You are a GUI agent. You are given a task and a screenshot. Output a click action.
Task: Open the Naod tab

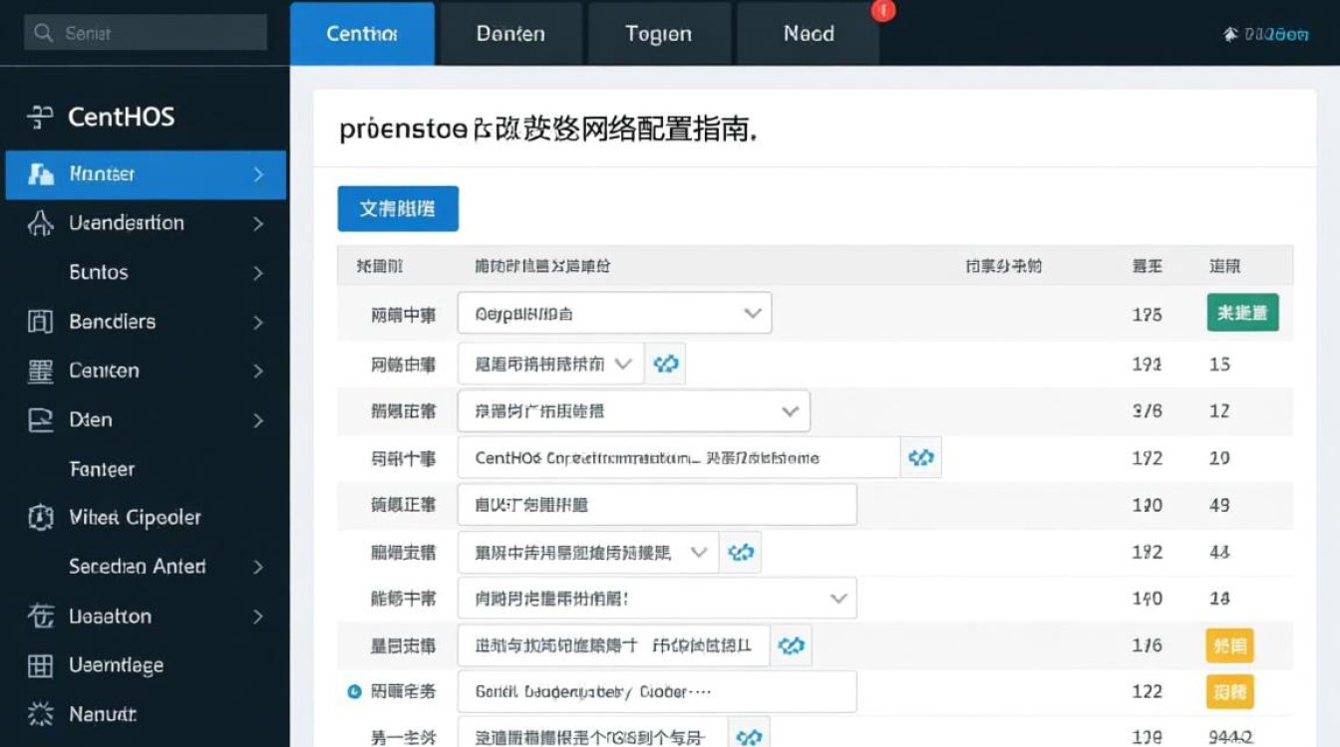coord(809,33)
